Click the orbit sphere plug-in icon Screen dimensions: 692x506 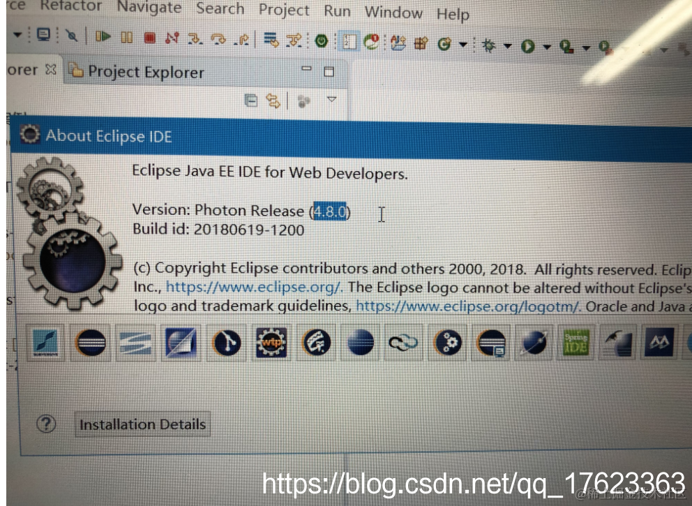click(x=534, y=342)
